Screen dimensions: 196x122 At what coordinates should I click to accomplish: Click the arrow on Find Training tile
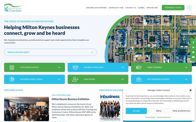point(186,67)
